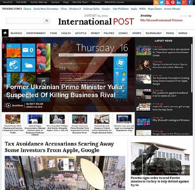Open the Technology category
The width and height of the screenshot is (195, 190).
tap(154, 33)
